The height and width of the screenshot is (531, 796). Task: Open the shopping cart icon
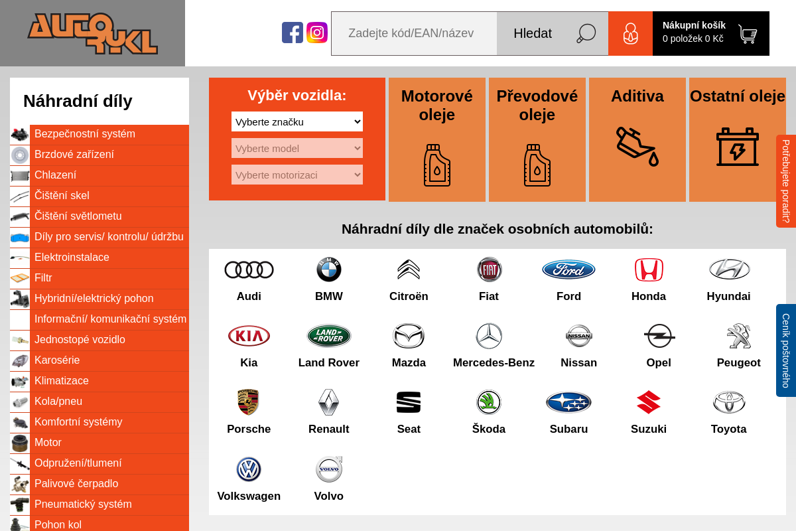point(748,34)
